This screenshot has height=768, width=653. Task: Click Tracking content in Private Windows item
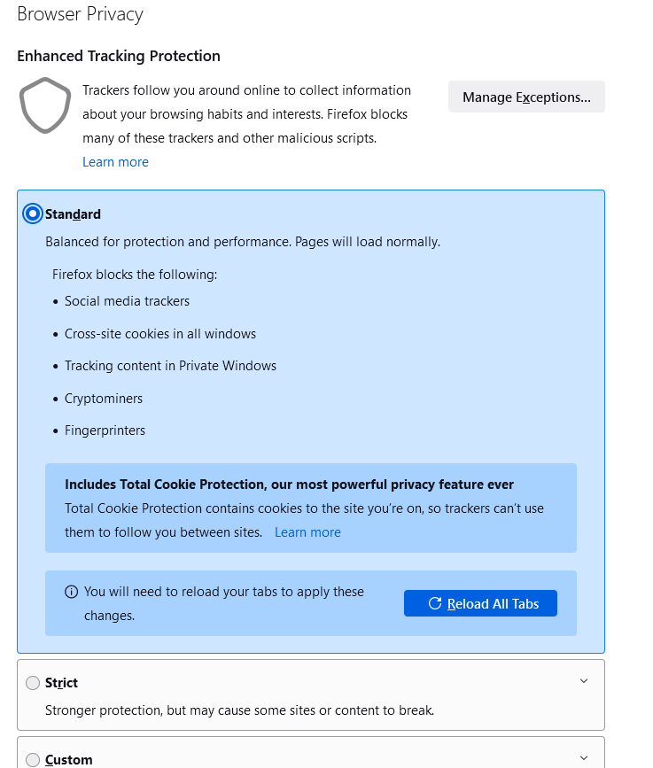click(170, 366)
